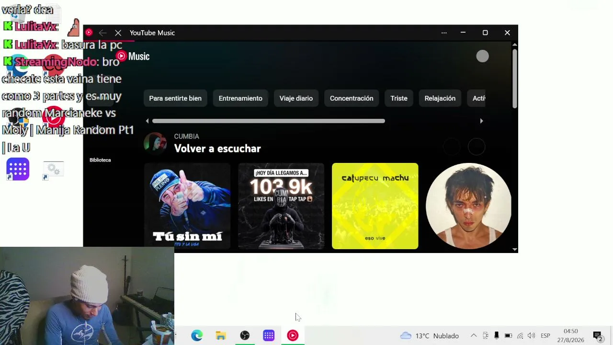Click the purple grid app desktop shortcut
Image resolution: width=613 pixels, height=345 pixels.
click(18, 169)
